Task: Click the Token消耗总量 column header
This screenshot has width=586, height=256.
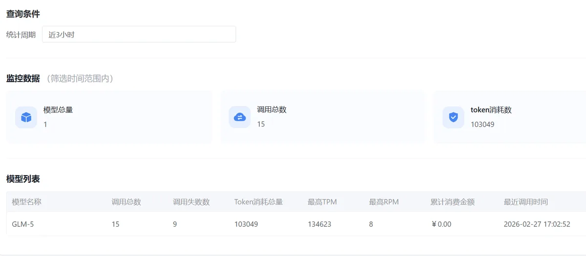Action: 258,202
